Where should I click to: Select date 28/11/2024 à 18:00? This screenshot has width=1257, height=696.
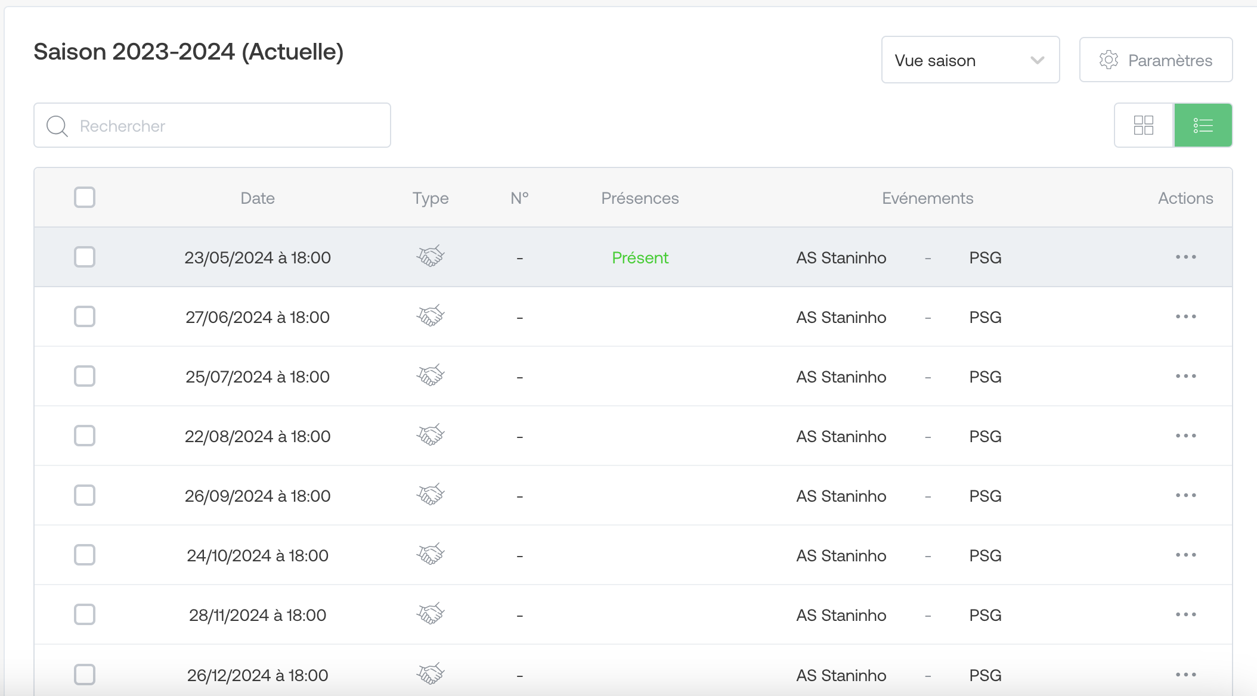(x=258, y=615)
